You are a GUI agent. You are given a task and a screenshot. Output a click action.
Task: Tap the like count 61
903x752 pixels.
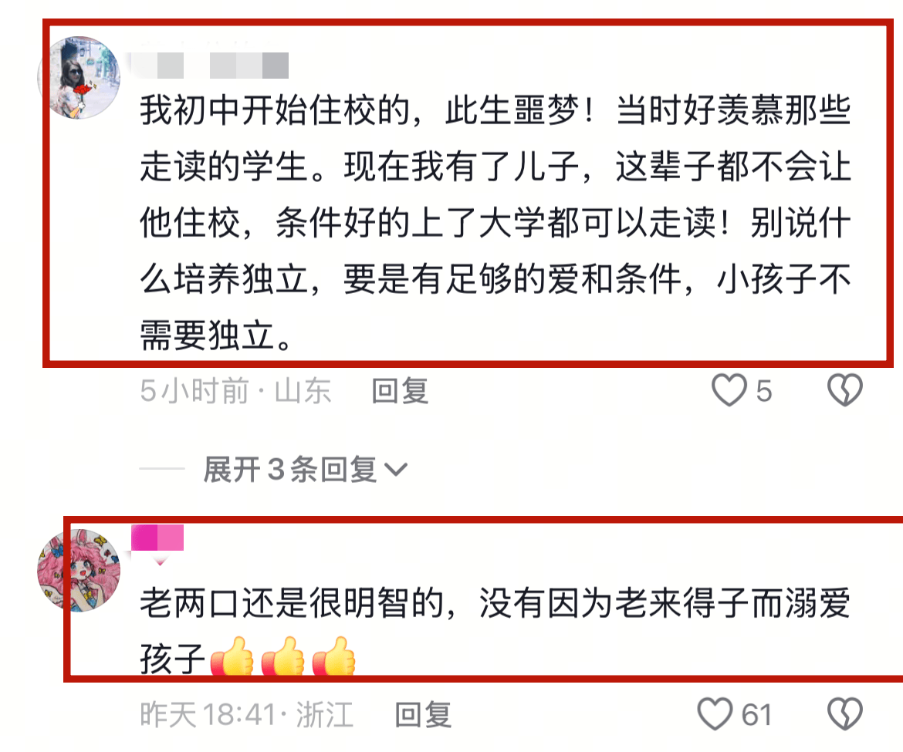tap(756, 715)
